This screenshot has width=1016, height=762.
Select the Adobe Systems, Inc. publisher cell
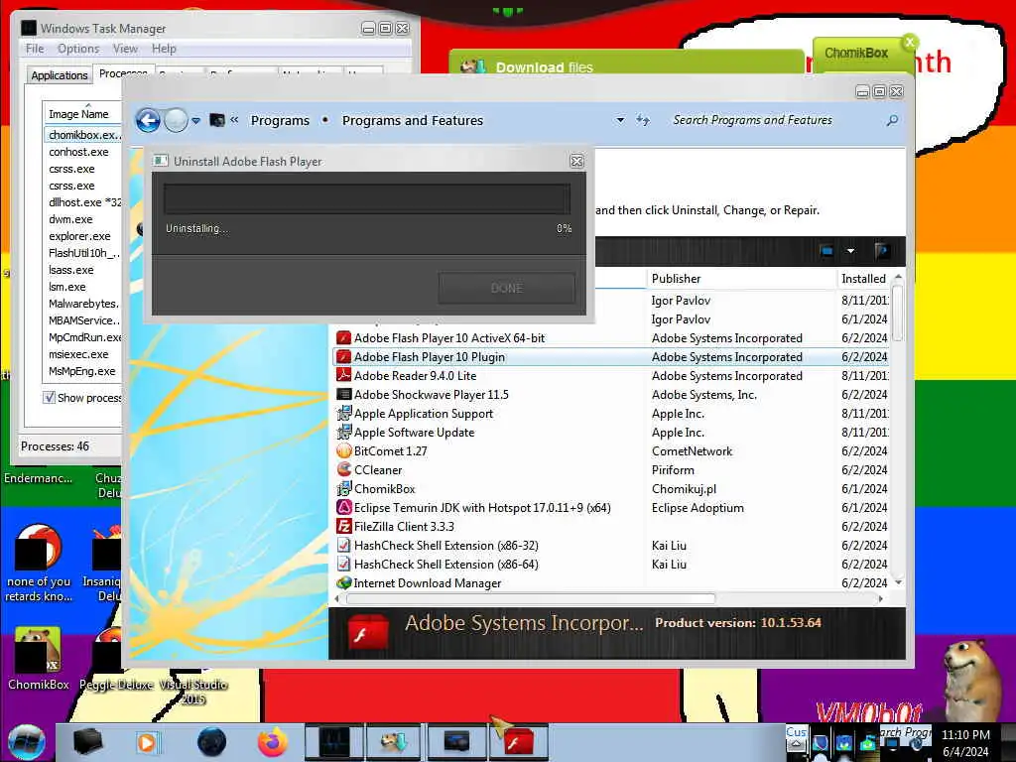[x=704, y=395]
